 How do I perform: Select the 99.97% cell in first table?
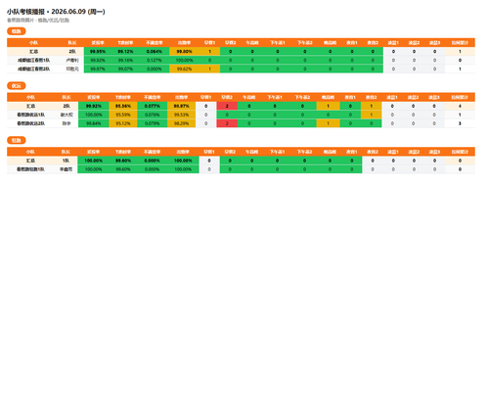point(98,69)
